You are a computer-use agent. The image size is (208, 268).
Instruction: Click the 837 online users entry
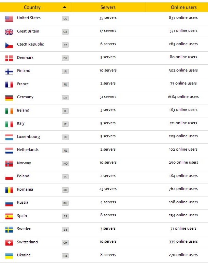(x=183, y=17)
